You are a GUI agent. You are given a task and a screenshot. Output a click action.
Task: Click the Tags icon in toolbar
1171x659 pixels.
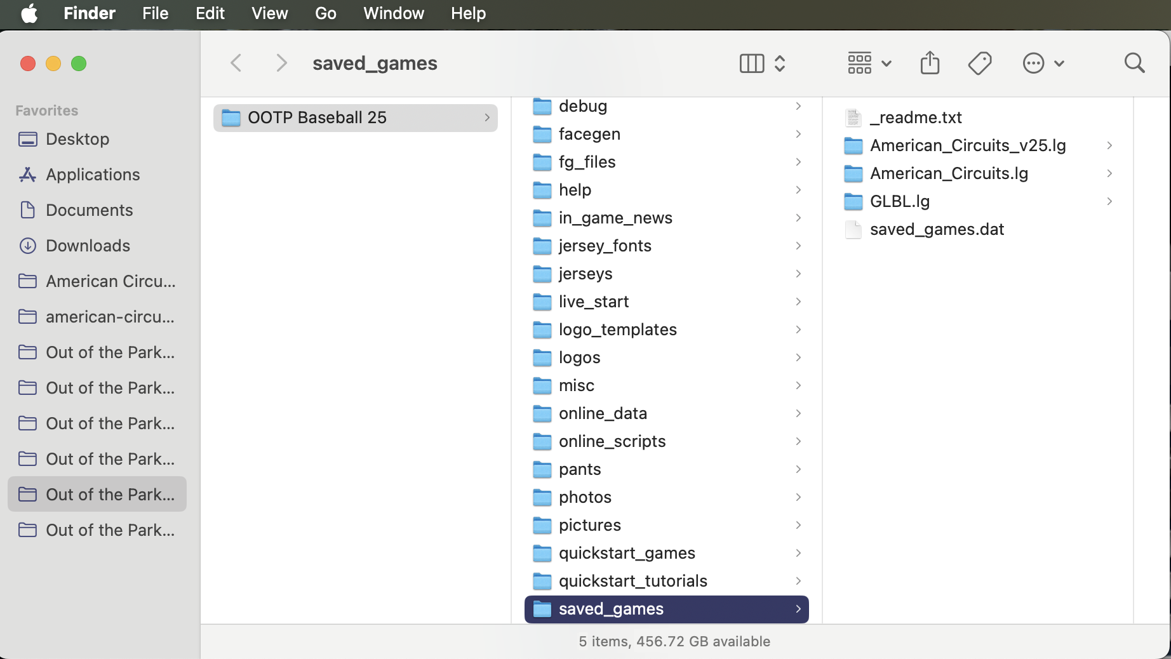click(980, 63)
